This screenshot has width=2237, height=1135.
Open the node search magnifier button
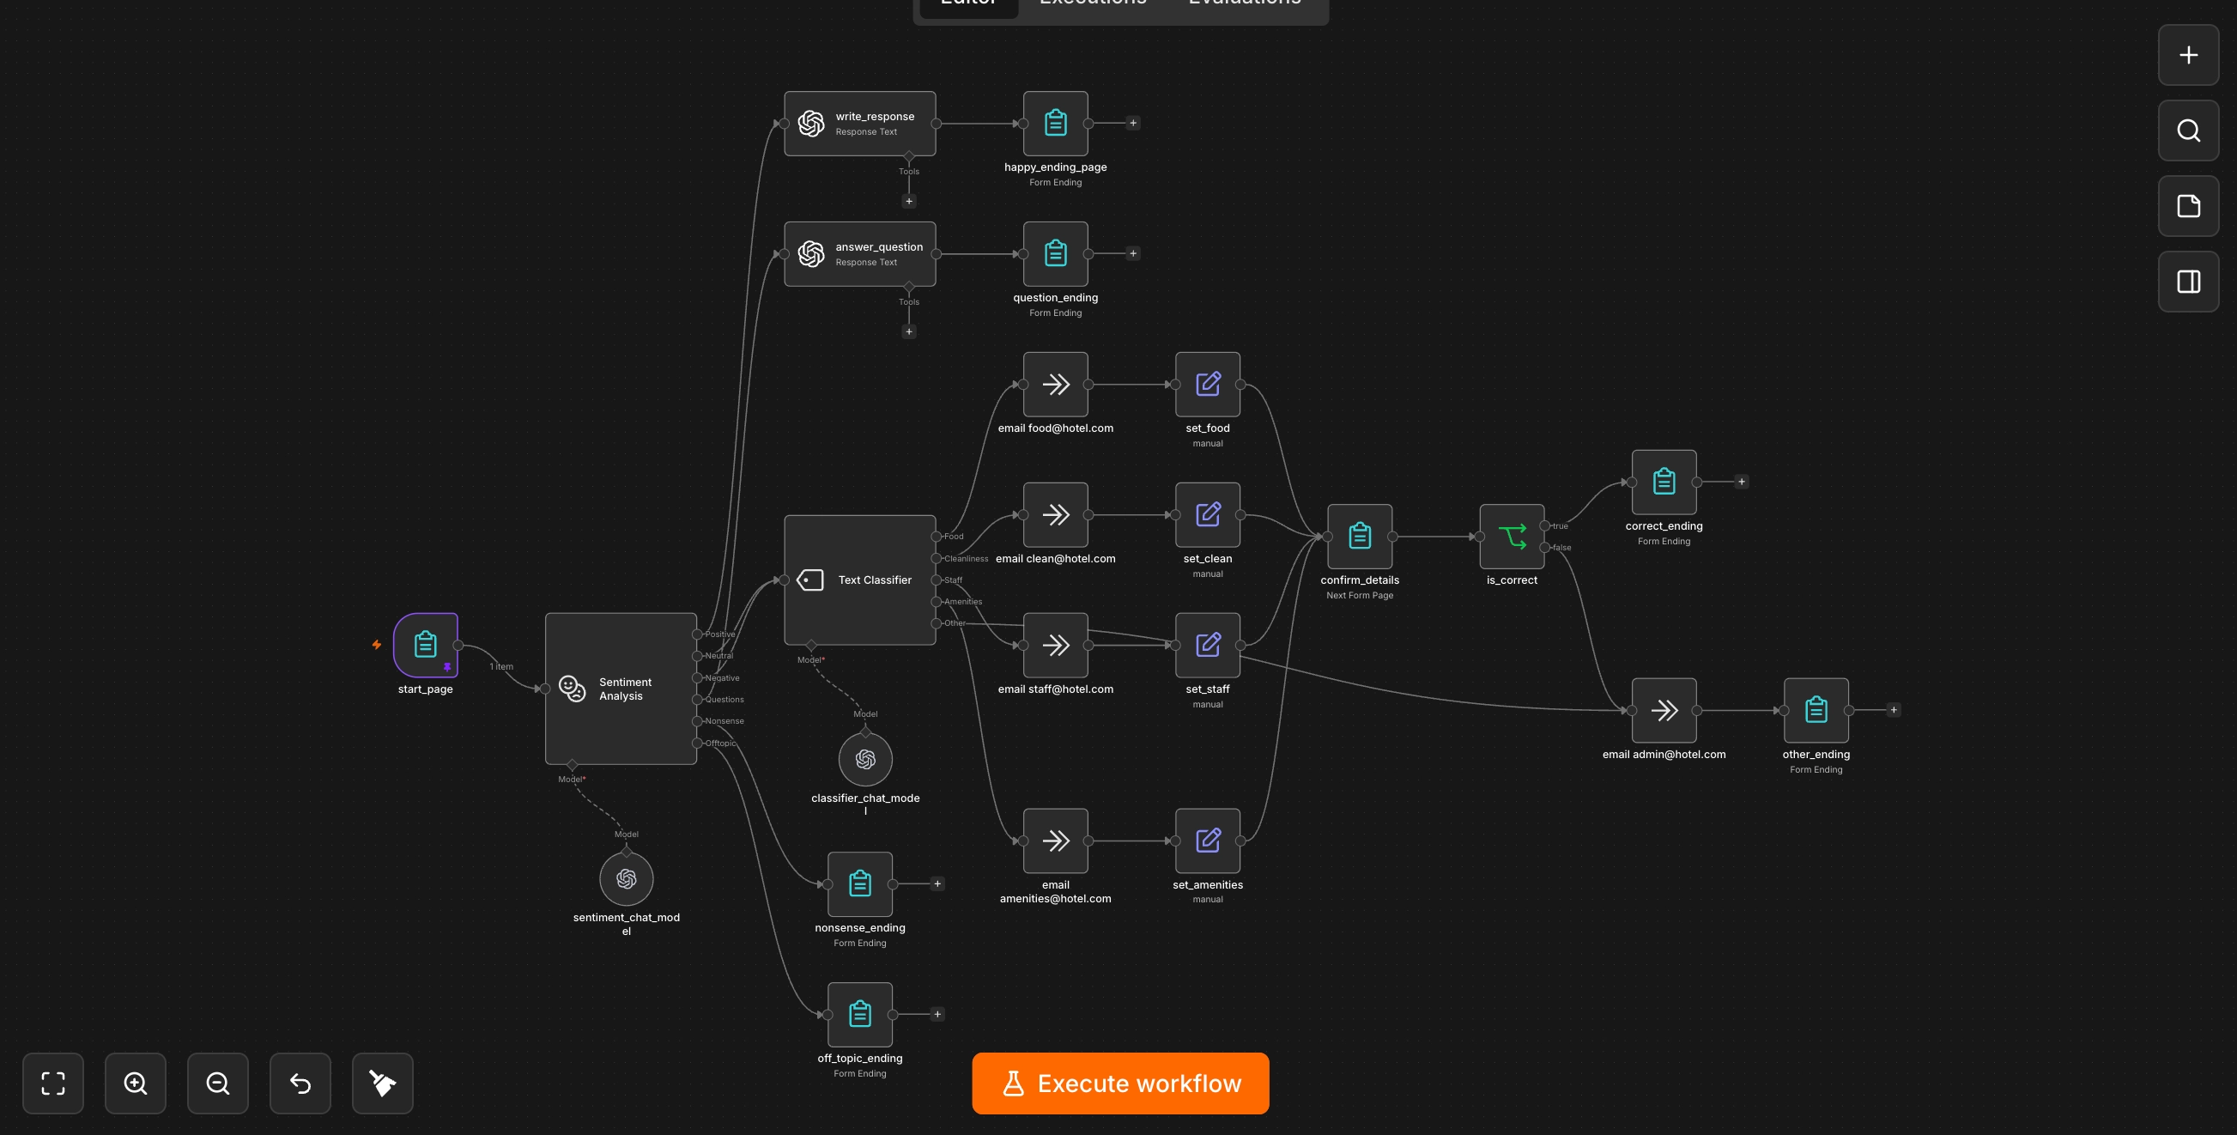[x=2188, y=130]
